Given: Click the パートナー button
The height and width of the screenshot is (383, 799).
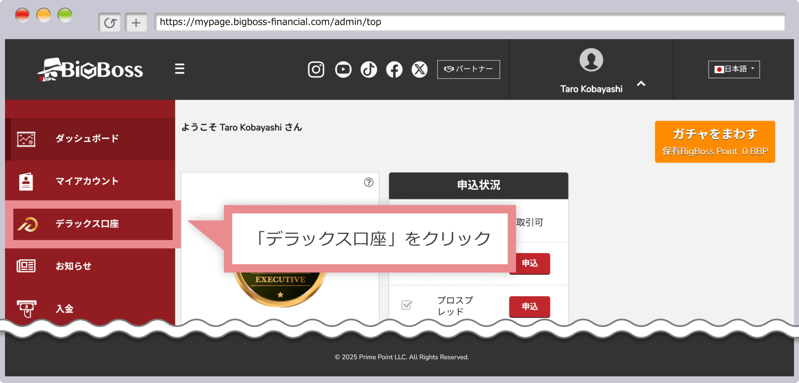Looking at the screenshot, I should pyautogui.click(x=468, y=69).
